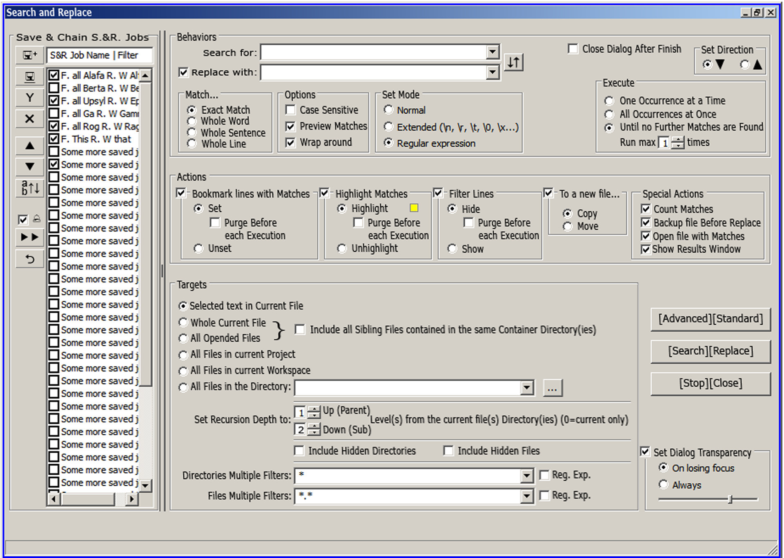Enable Close Dialog After Finish
Viewport: 784px width, 558px height.
(x=573, y=49)
